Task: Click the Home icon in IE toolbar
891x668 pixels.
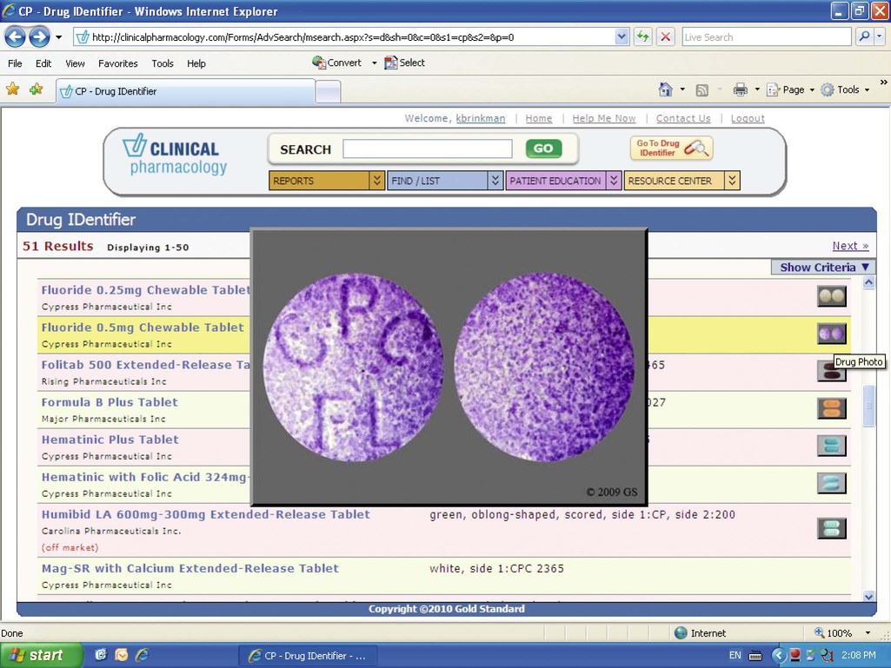Action: pos(666,89)
